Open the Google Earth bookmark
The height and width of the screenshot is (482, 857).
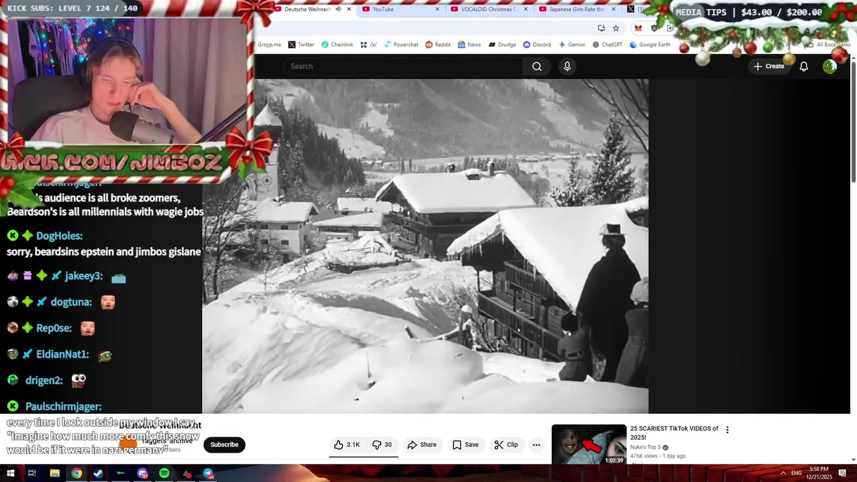[649, 45]
